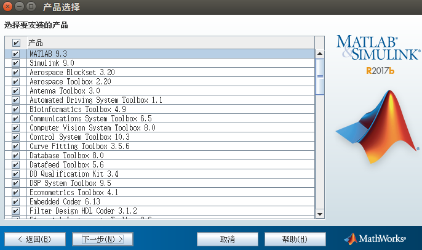
Task: Toggle the Automated Driving System Toolbox checkbox
Action: [15, 100]
